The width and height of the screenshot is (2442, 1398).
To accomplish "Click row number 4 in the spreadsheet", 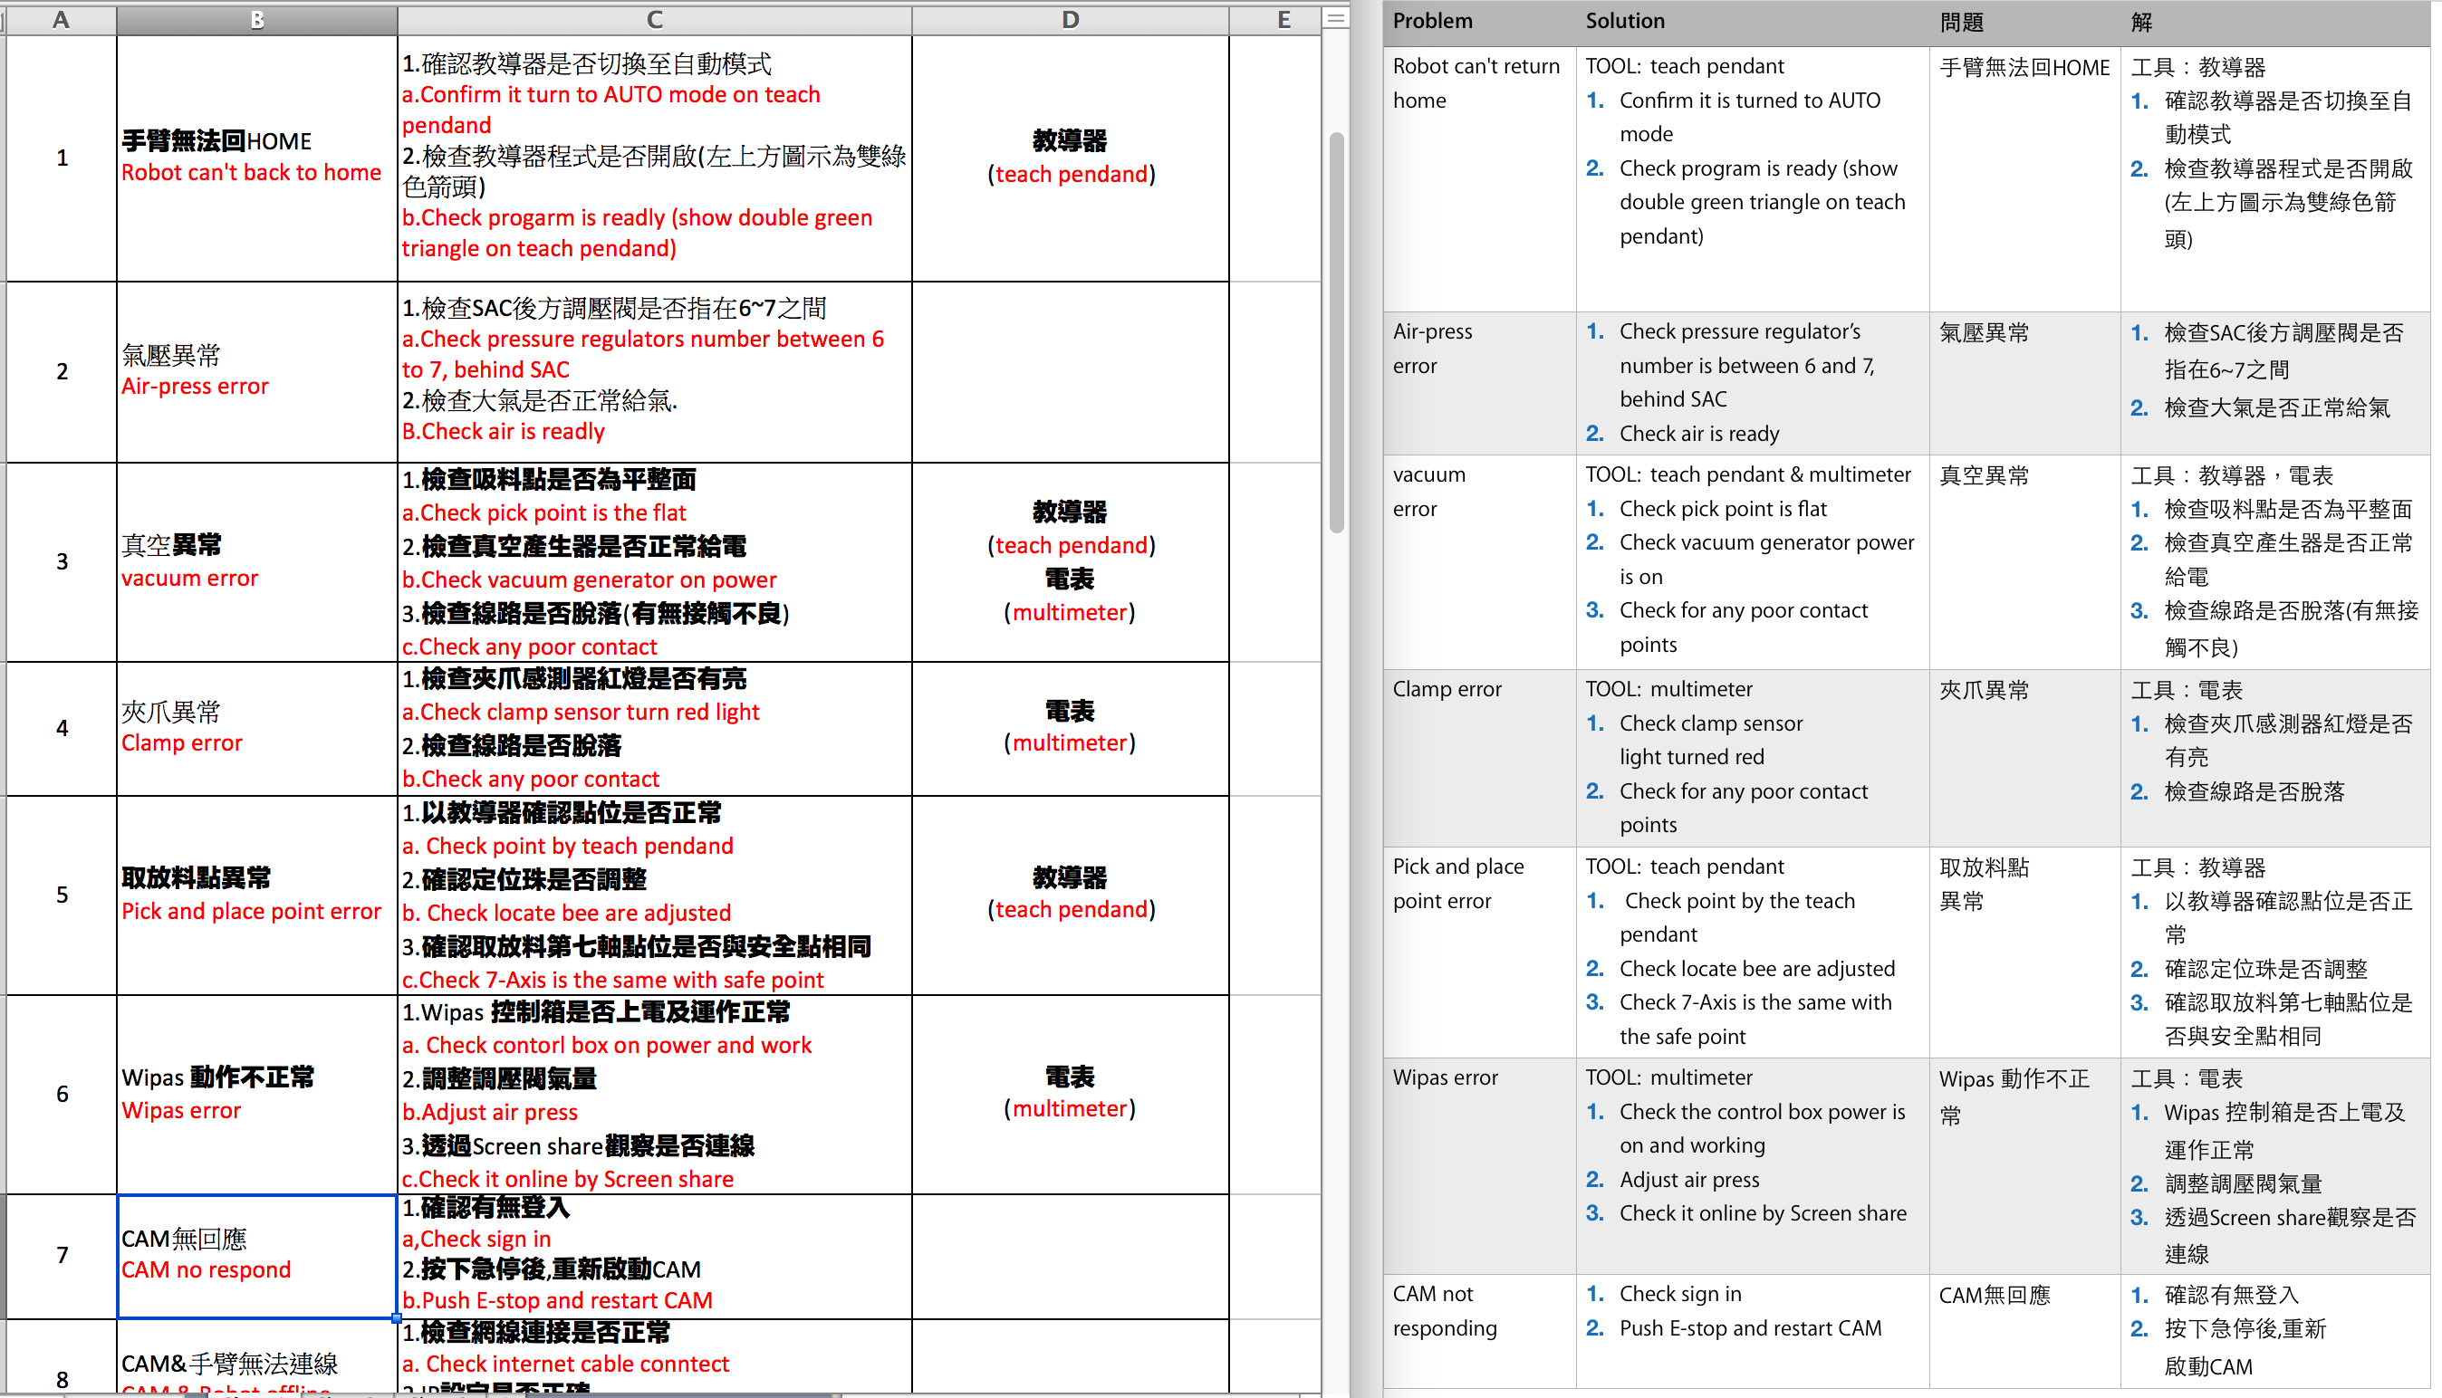I will click(x=62, y=728).
